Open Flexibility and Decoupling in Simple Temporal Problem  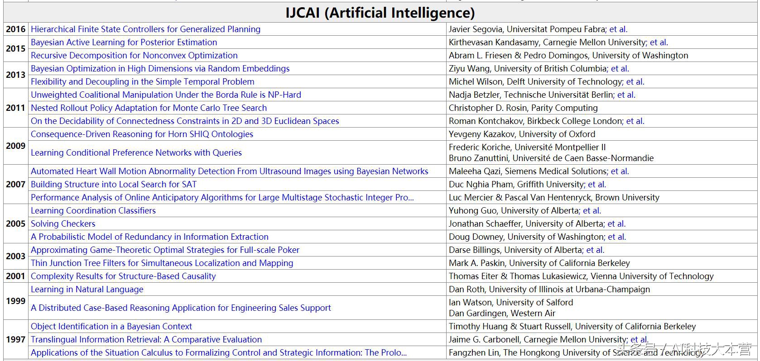142,82
